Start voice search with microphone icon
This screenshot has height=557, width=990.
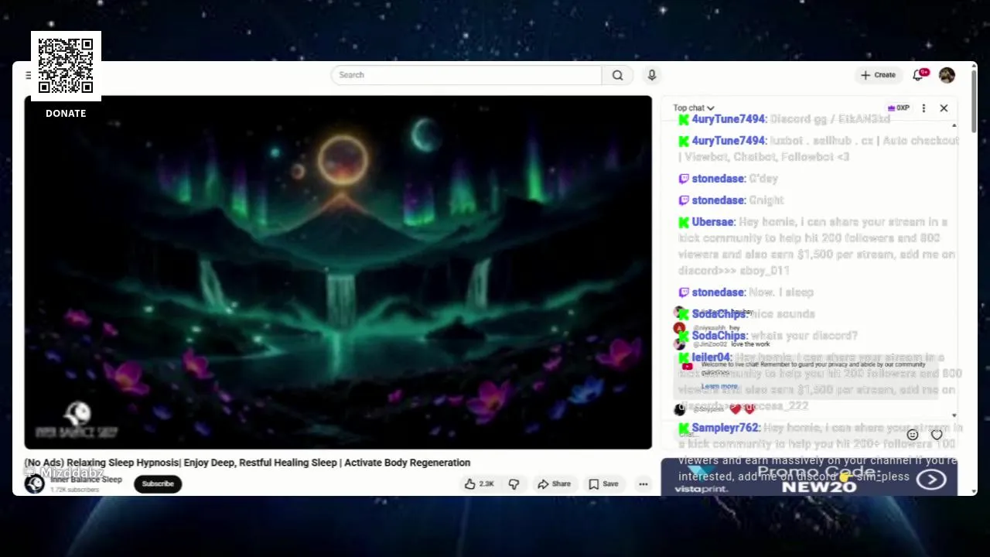point(652,75)
